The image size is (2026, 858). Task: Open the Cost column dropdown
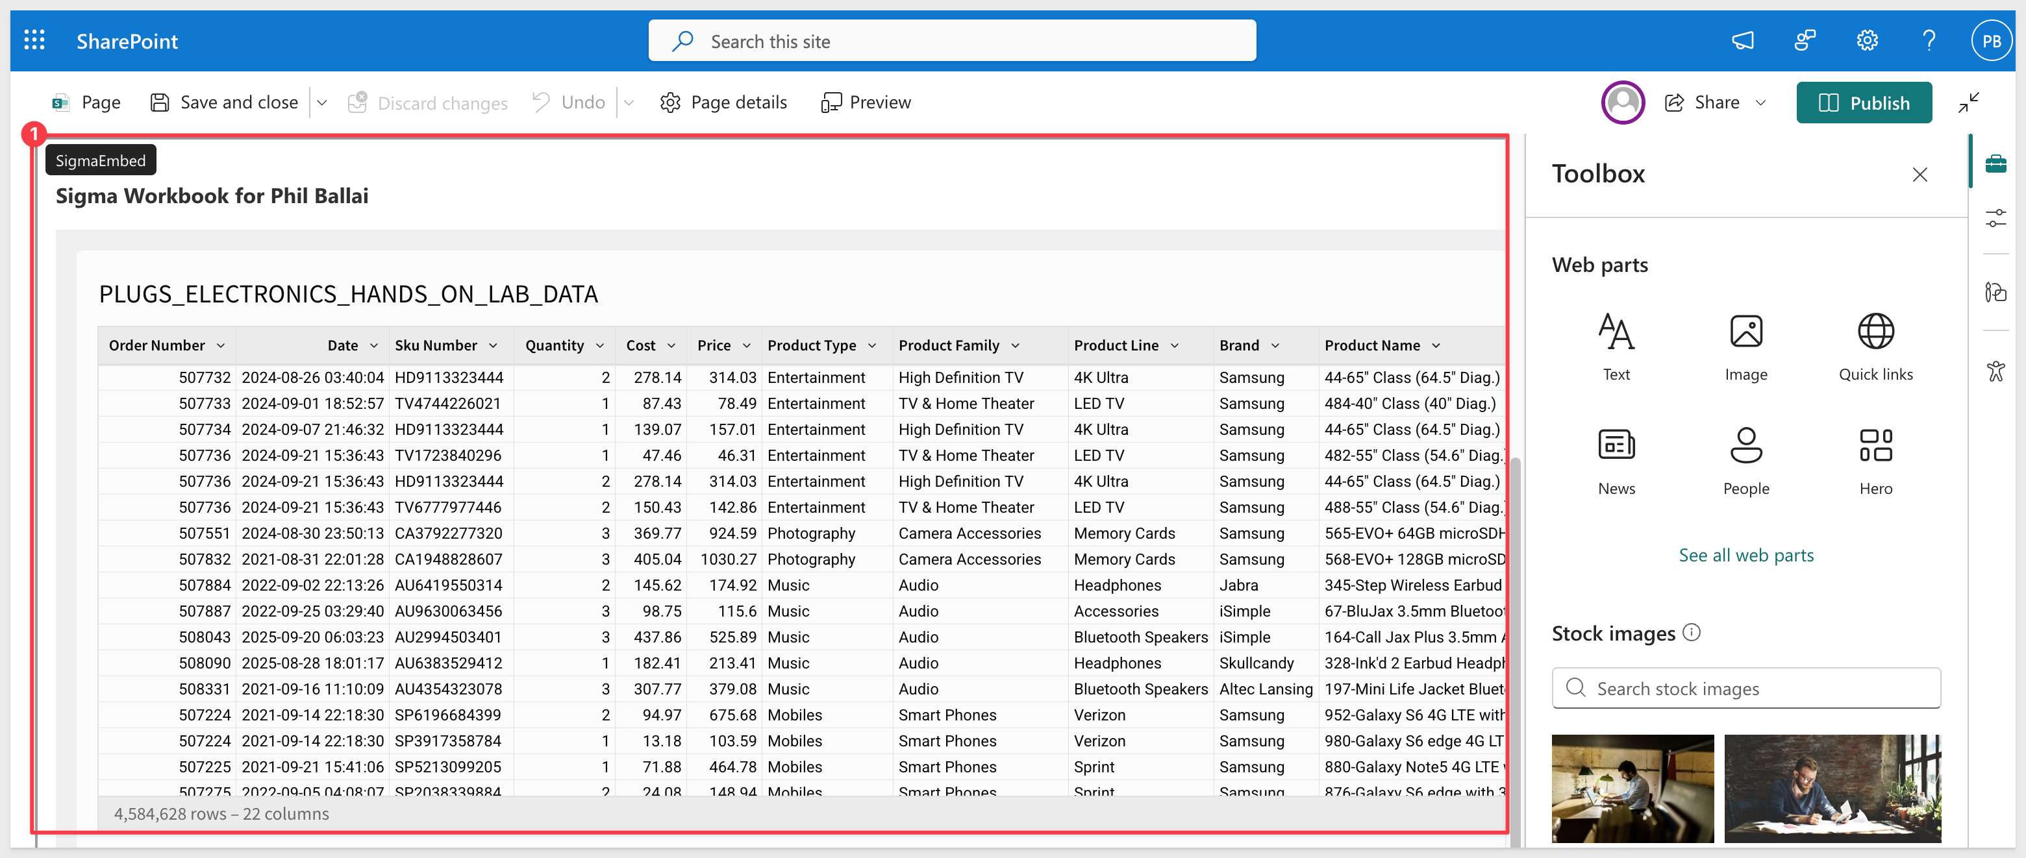(x=671, y=345)
